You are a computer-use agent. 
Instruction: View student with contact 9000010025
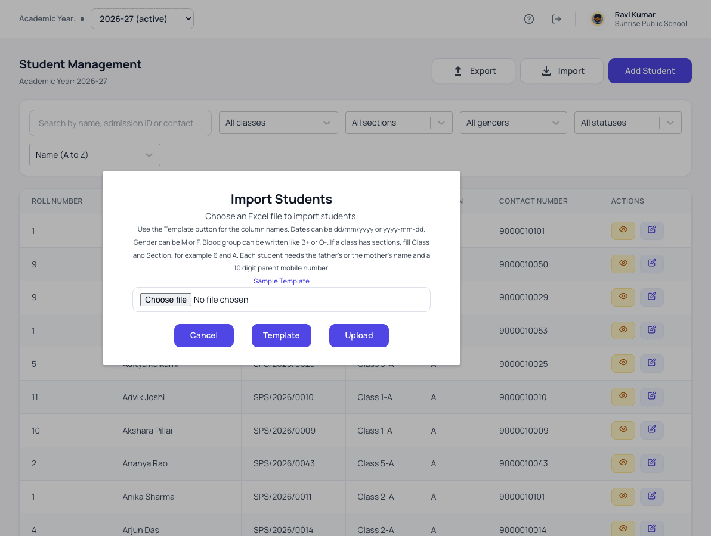tap(623, 363)
